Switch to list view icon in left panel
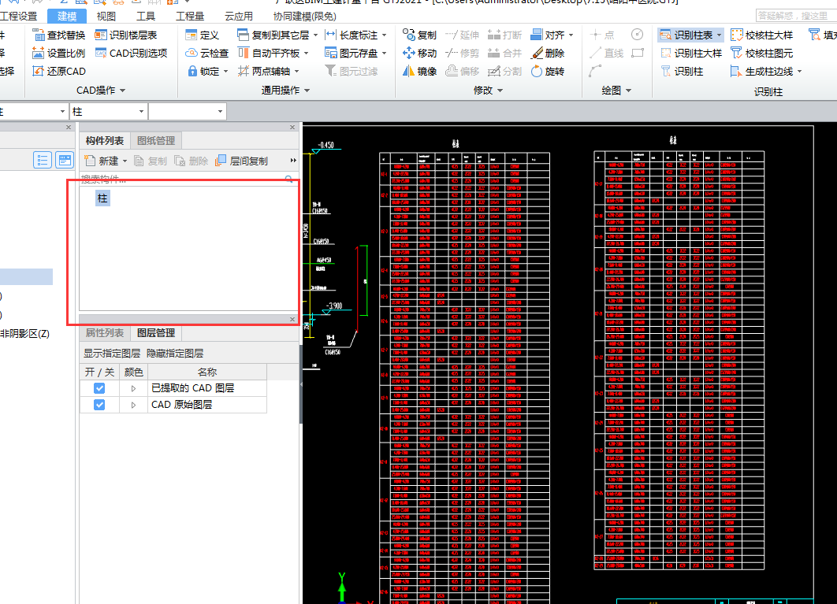 click(43, 160)
